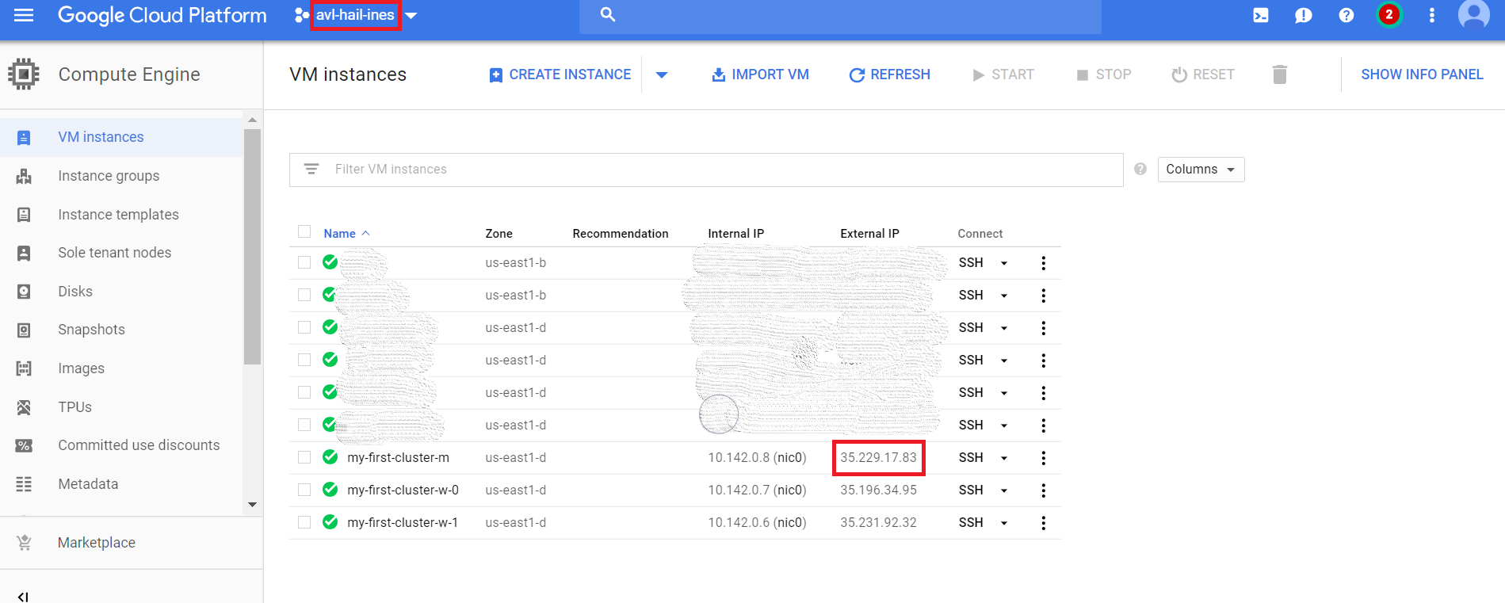Check the my-first-cluster-m checkbox
Image resolution: width=1505 pixels, height=603 pixels.
pyautogui.click(x=304, y=457)
